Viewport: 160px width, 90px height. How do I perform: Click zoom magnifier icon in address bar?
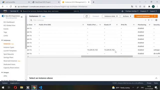click(x=136, y=6)
